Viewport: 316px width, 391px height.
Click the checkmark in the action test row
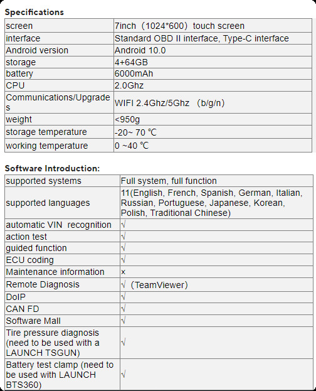(x=123, y=237)
